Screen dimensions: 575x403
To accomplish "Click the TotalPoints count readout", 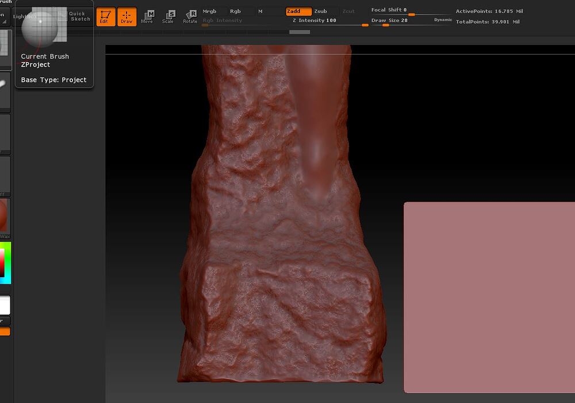I will click(x=488, y=22).
